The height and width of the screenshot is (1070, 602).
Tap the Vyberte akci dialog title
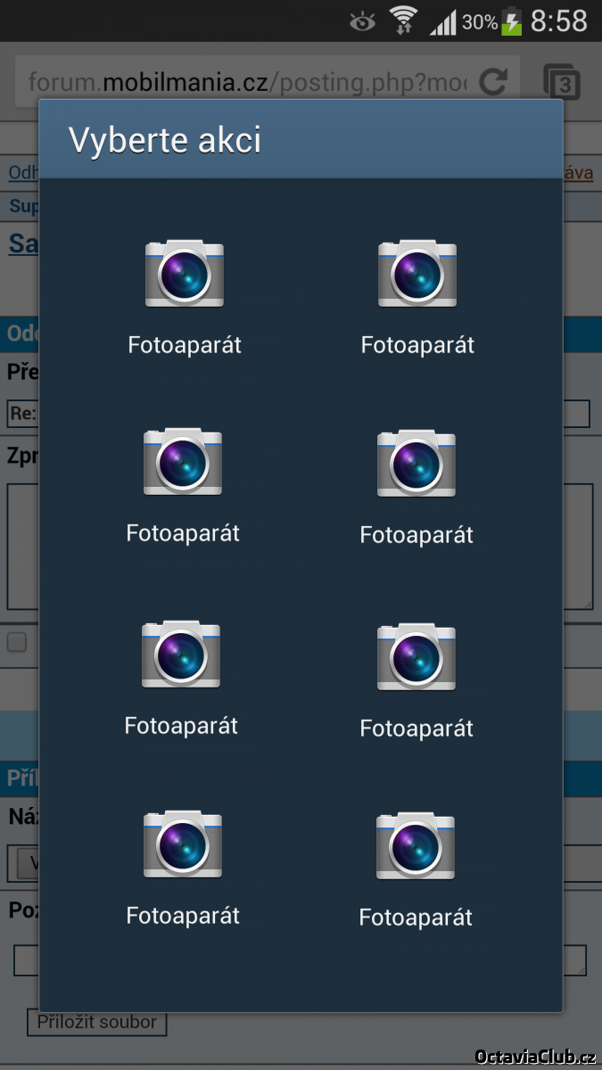tap(165, 141)
